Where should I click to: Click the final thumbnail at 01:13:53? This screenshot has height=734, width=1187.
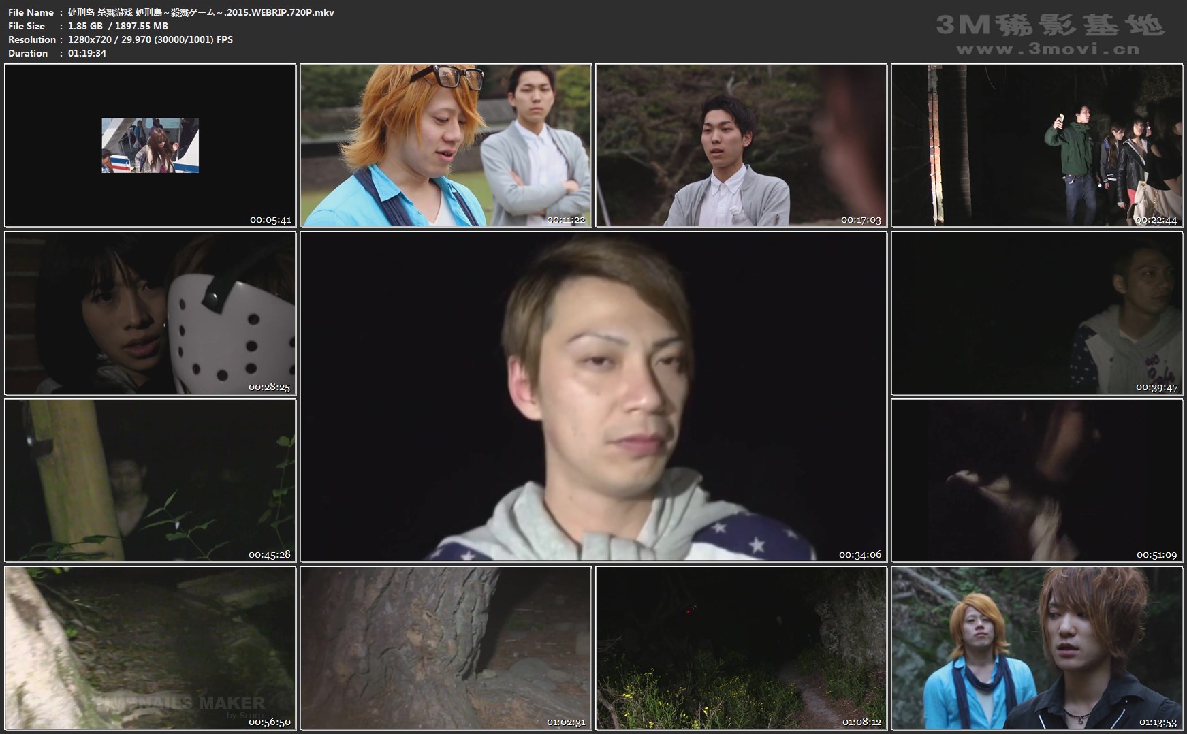click(x=1036, y=648)
